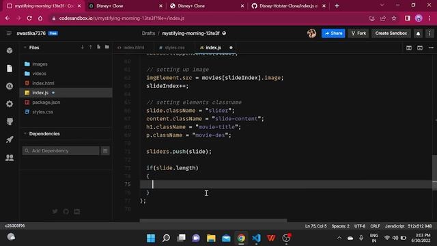Open the dependency list menu icon
The image size is (437, 246).
pyautogui.click(x=105, y=150)
